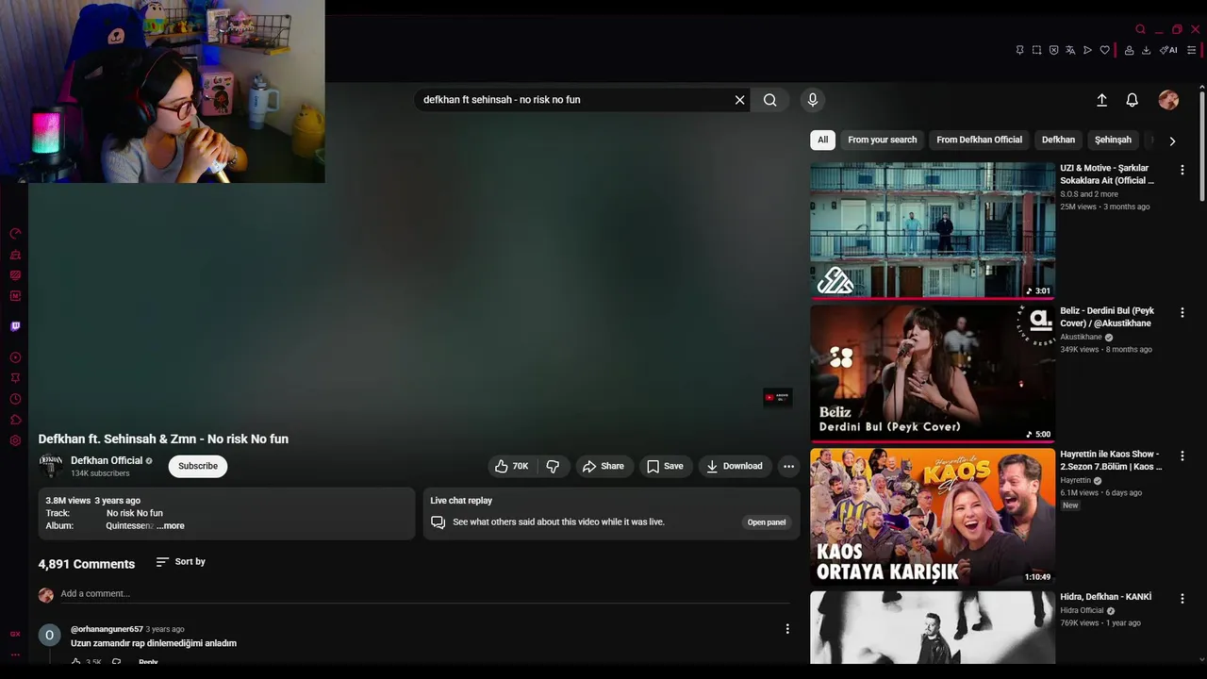Open the Akustikhane channel link
This screenshot has width=1207, height=679.
(x=1081, y=337)
